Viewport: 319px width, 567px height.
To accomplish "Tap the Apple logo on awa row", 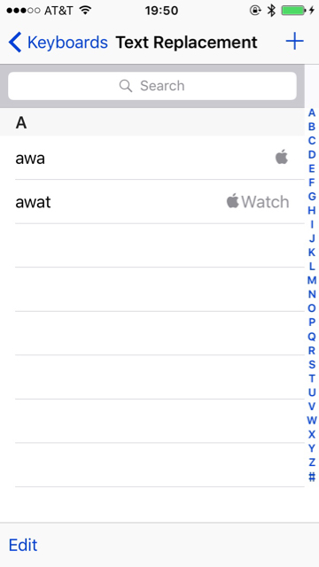I will 282,157.
